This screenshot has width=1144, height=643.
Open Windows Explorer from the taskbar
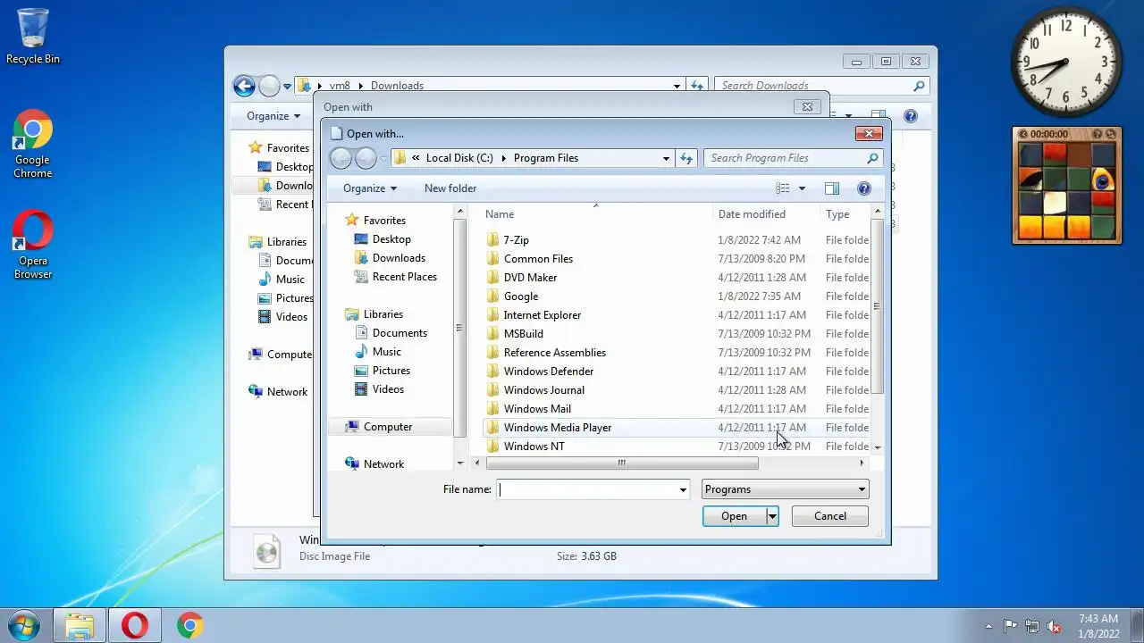[80, 625]
